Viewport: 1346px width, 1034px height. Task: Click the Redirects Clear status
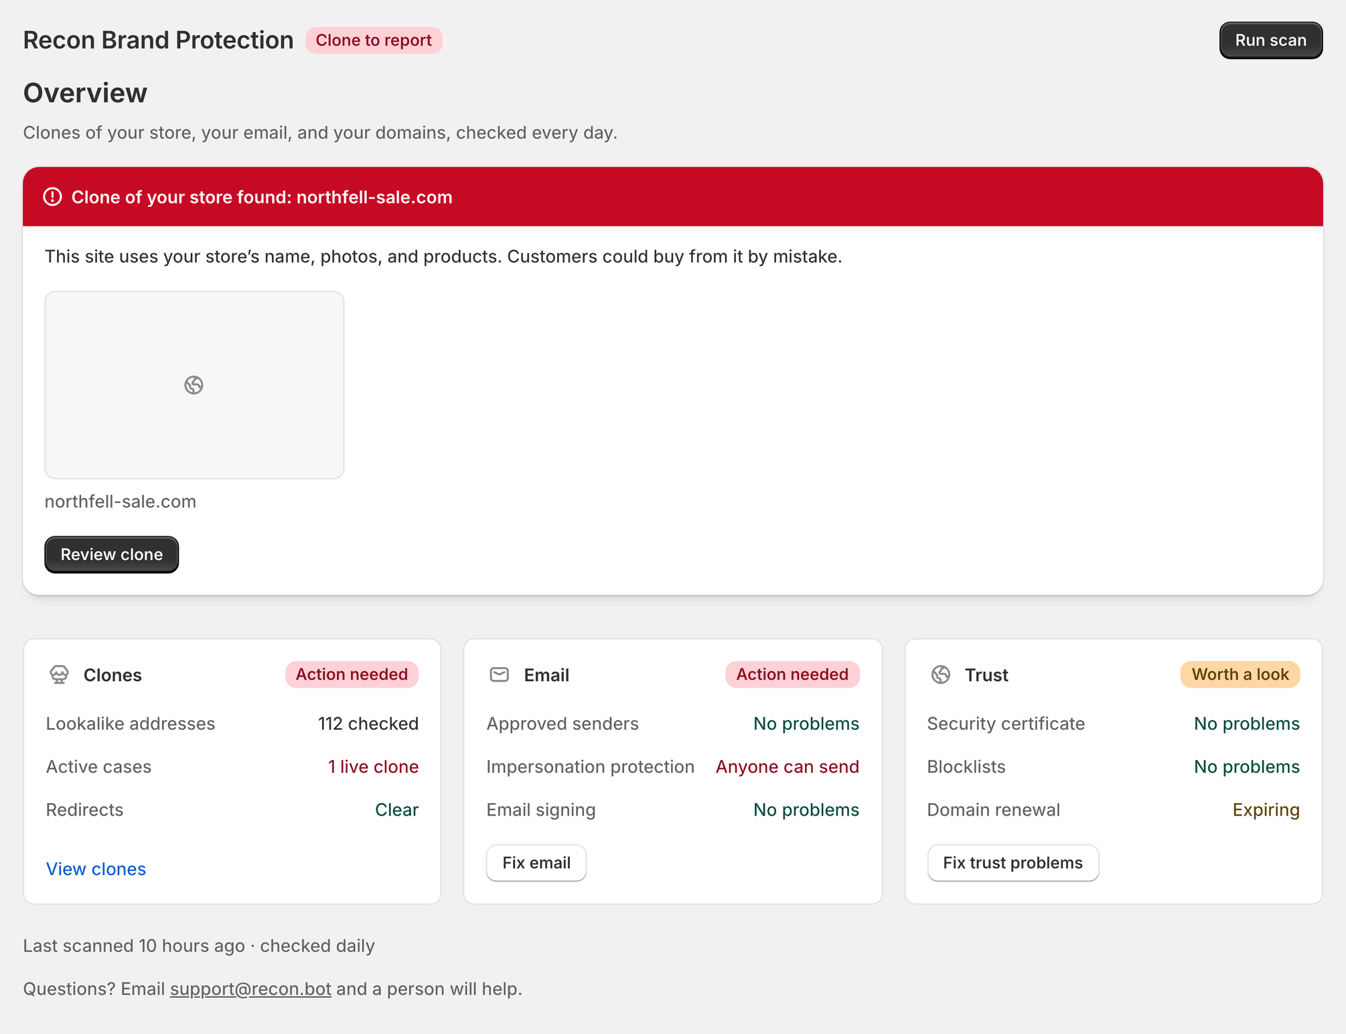click(x=396, y=810)
